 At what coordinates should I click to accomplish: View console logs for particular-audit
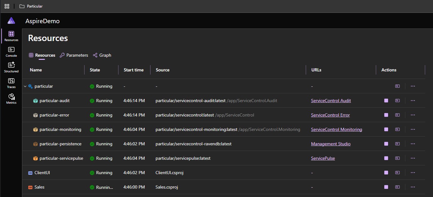397,101
